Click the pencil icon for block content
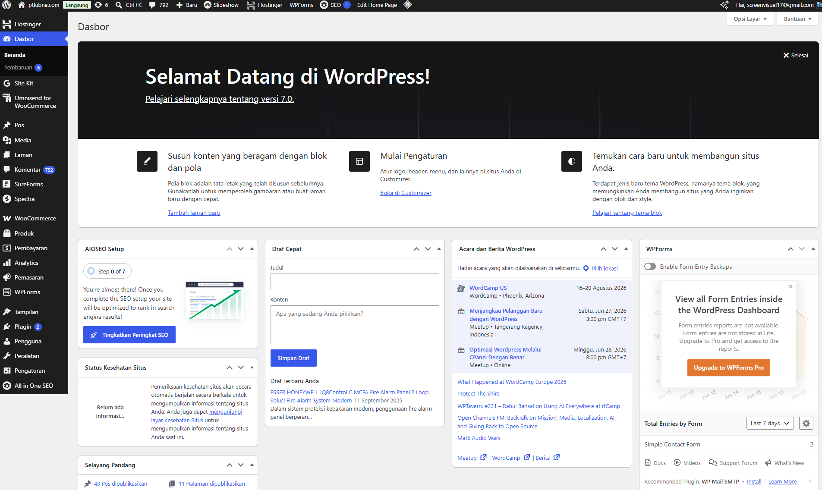This screenshot has height=490, width=822. [x=147, y=161]
